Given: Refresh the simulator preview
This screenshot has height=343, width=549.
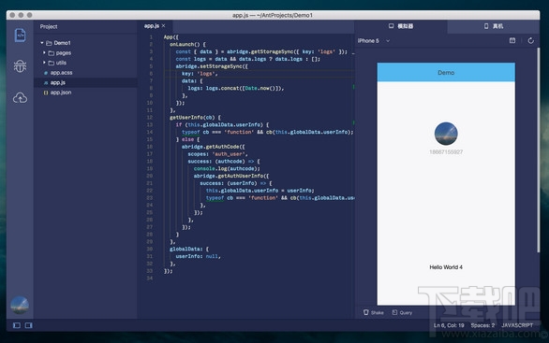Looking at the screenshot, I should (x=531, y=40).
